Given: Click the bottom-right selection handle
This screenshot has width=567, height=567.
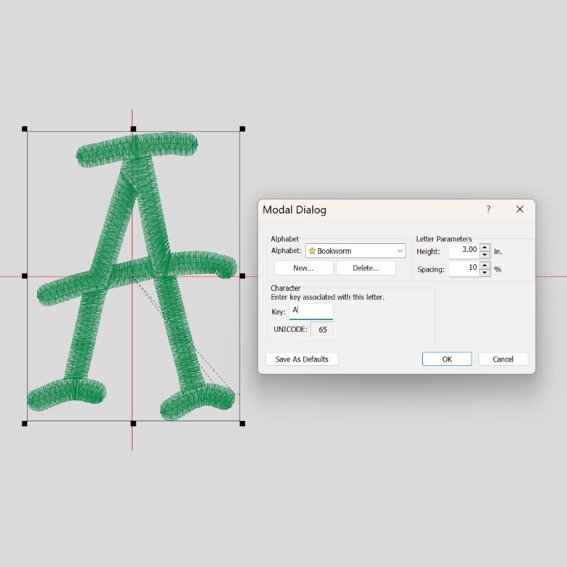Looking at the screenshot, I should coord(242,423).
